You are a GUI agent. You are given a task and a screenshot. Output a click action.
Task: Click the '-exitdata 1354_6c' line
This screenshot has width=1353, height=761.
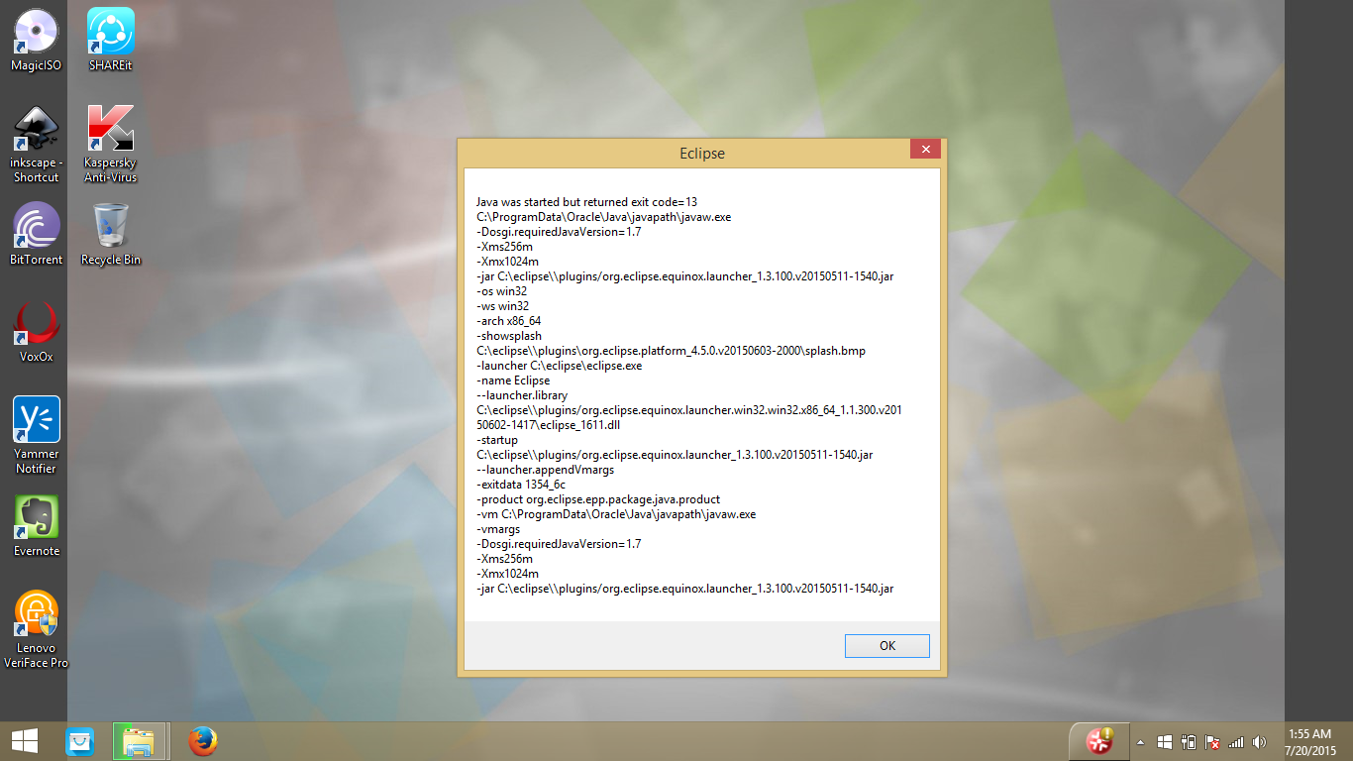tap(521, 485)
